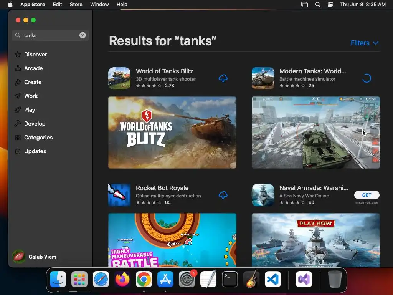393x295 pixels.
Task: Open Rocket Bot Royale app icon
Action: coord(119,195)
